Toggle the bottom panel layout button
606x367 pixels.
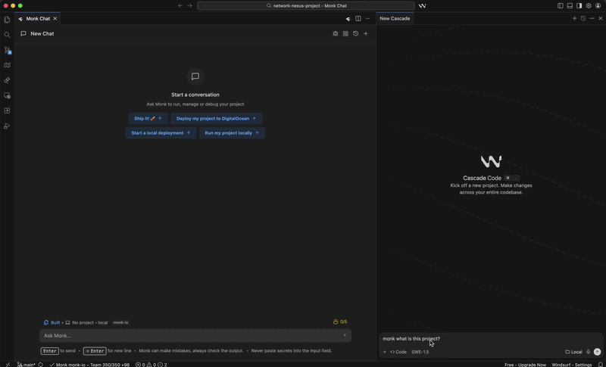(570, 6)
